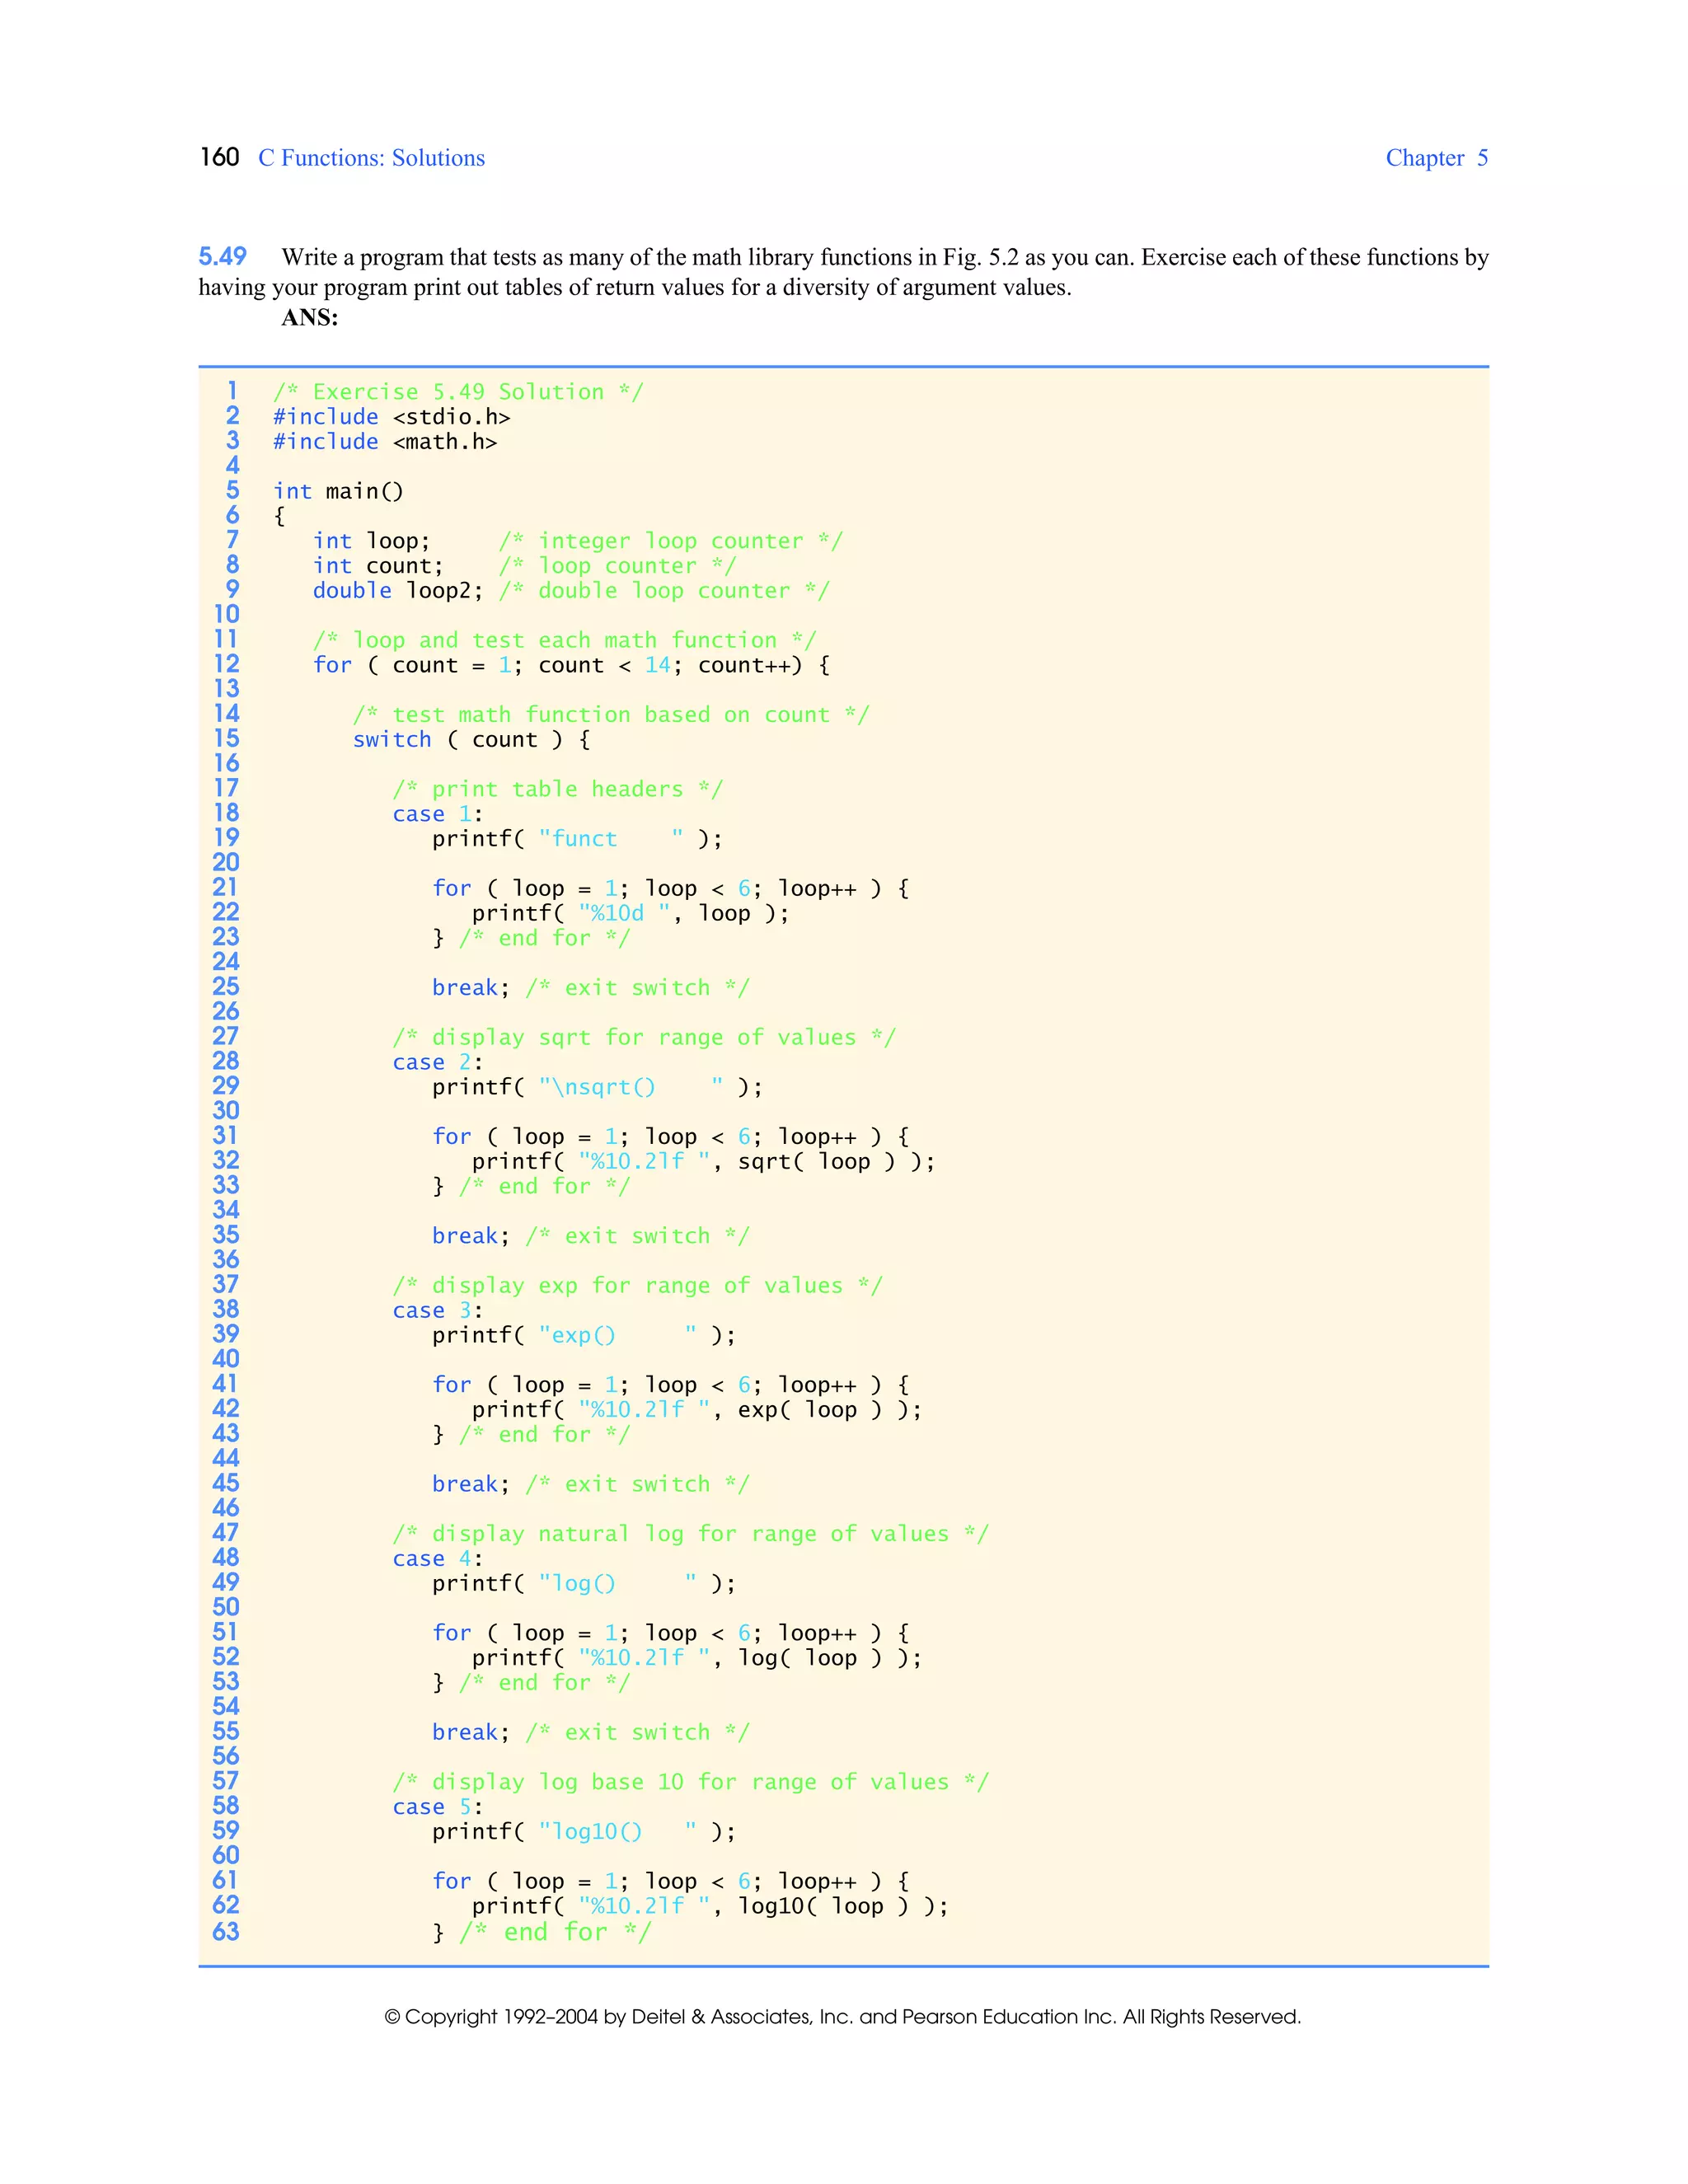Screen dimensions: 1688x2184
Task: Click line number 63
Action: pyautogui.click(x=226, y=1931)
